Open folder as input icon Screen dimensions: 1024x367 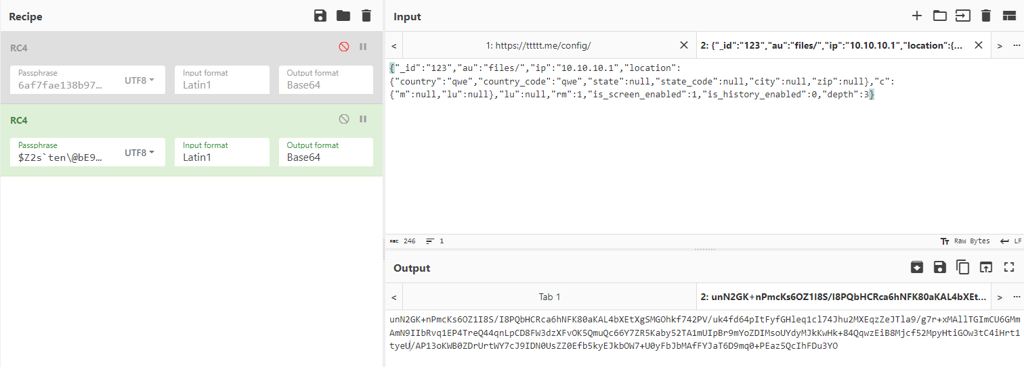(x=939, y=16)
